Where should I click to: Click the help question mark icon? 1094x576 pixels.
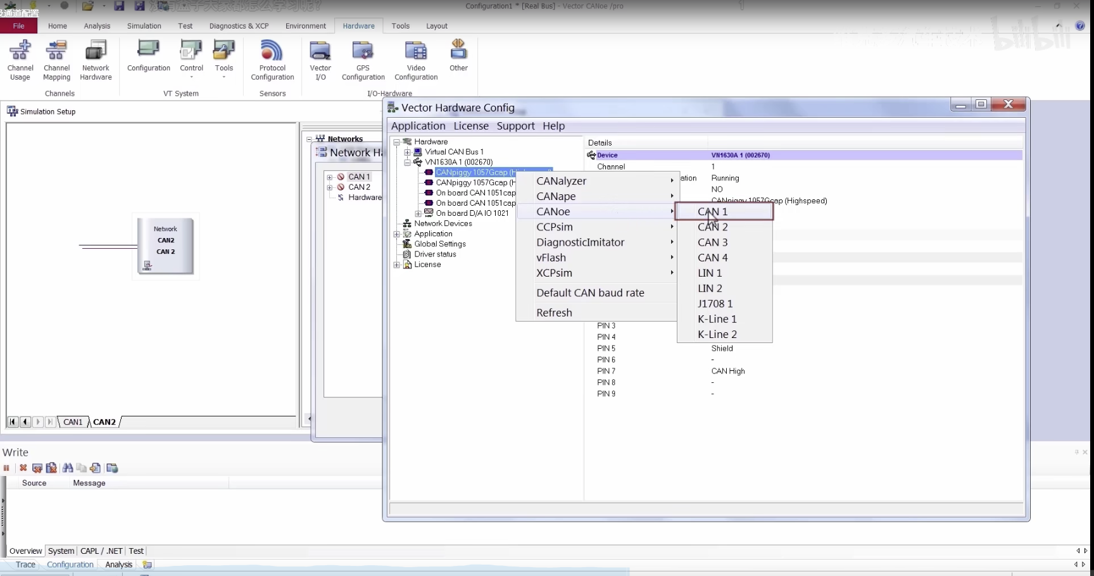coord(1080,26)
